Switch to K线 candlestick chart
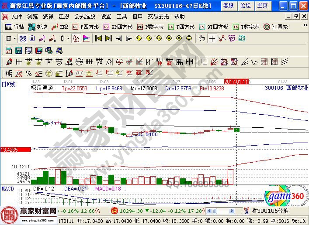This screenshot has width=309, height=225. tap(59, 27)
